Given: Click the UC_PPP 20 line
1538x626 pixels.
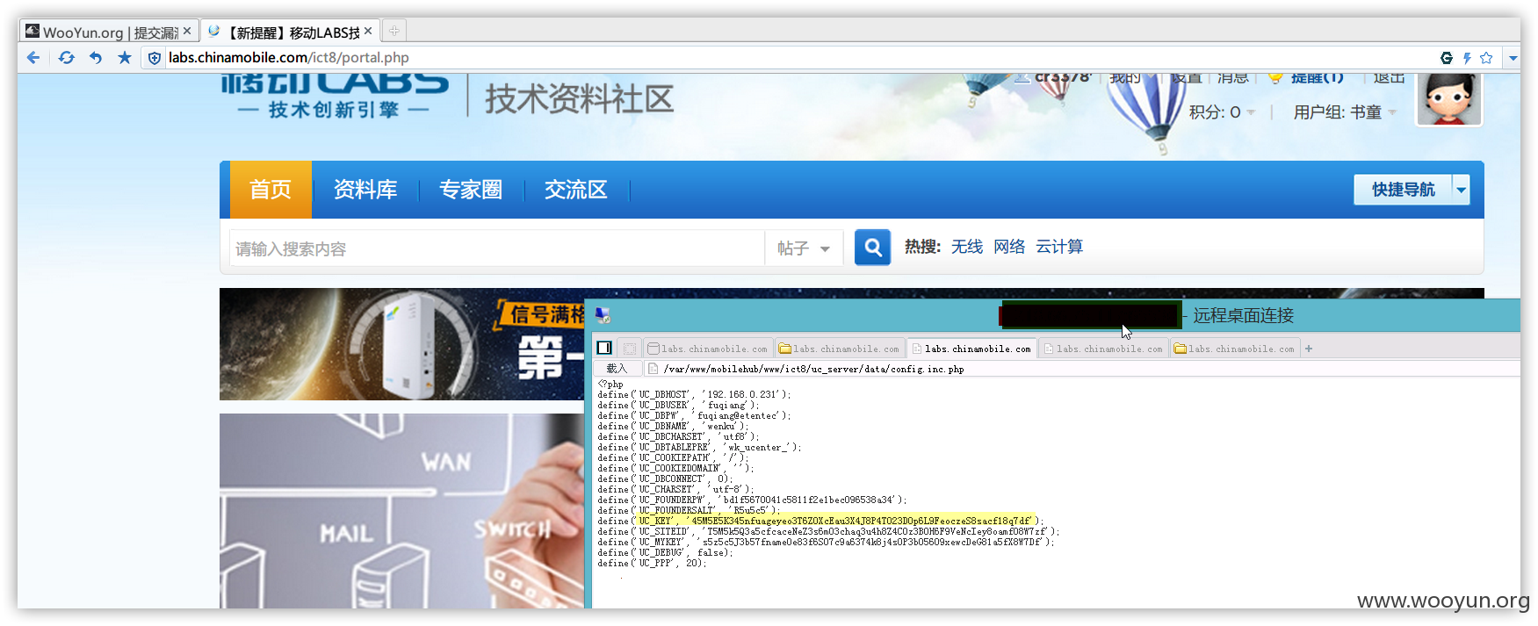Looking at the screenshot, I should (653, 564).
